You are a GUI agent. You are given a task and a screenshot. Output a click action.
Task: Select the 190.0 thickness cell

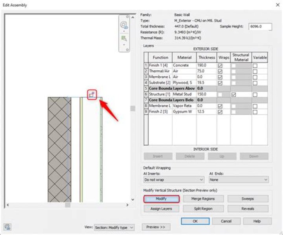tap(207, 65)
